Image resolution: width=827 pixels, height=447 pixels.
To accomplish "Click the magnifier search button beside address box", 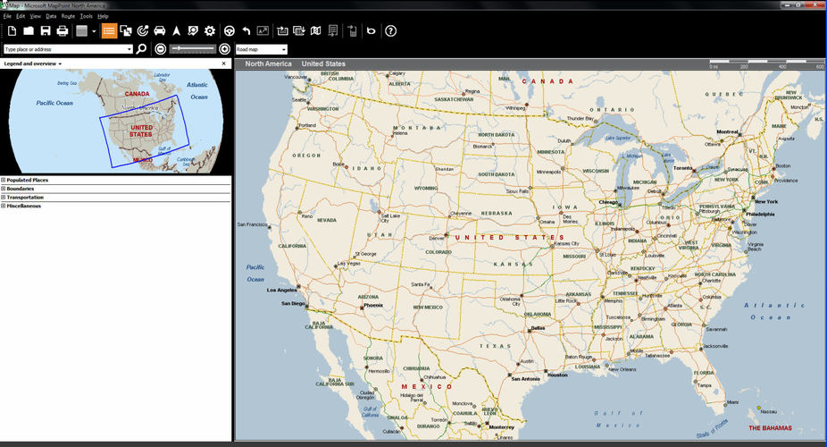I will (x=141, y=49).
